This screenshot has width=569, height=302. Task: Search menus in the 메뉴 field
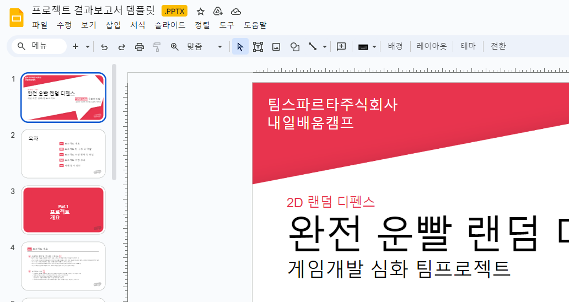pos(39,46)
